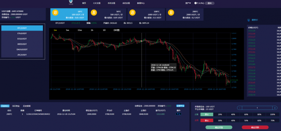Select the 10BTC contract Bitcoin icon
281x131 pixels.
coord(133,13)
